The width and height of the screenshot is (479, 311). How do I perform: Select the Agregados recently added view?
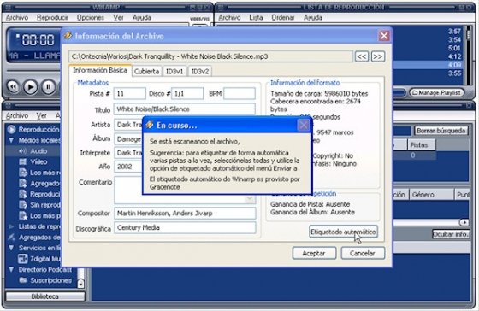click(x=39, y=184)
